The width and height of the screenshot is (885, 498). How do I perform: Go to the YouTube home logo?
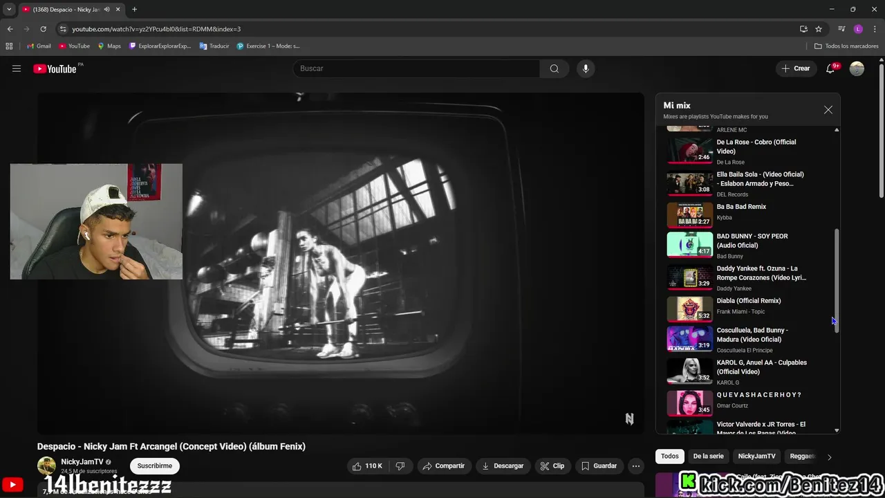pos(55,68)
